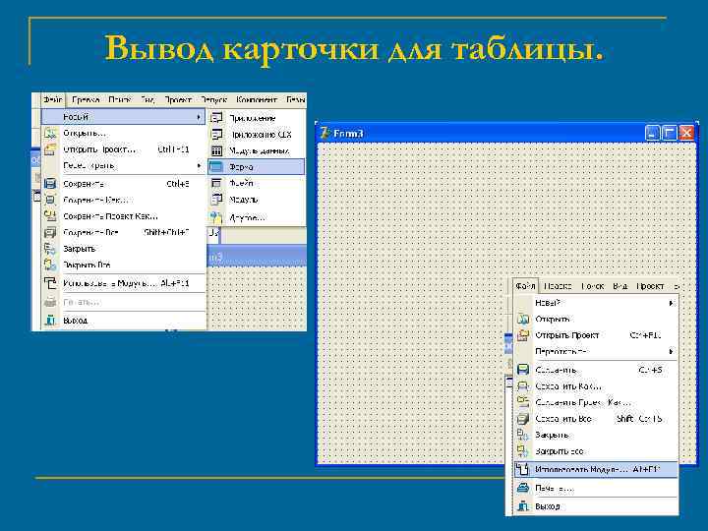Image resolution: width=708 pixels, height=531 pixels.
Task: Click Форма icon in the Новый submenu
Action: point(217,167)
